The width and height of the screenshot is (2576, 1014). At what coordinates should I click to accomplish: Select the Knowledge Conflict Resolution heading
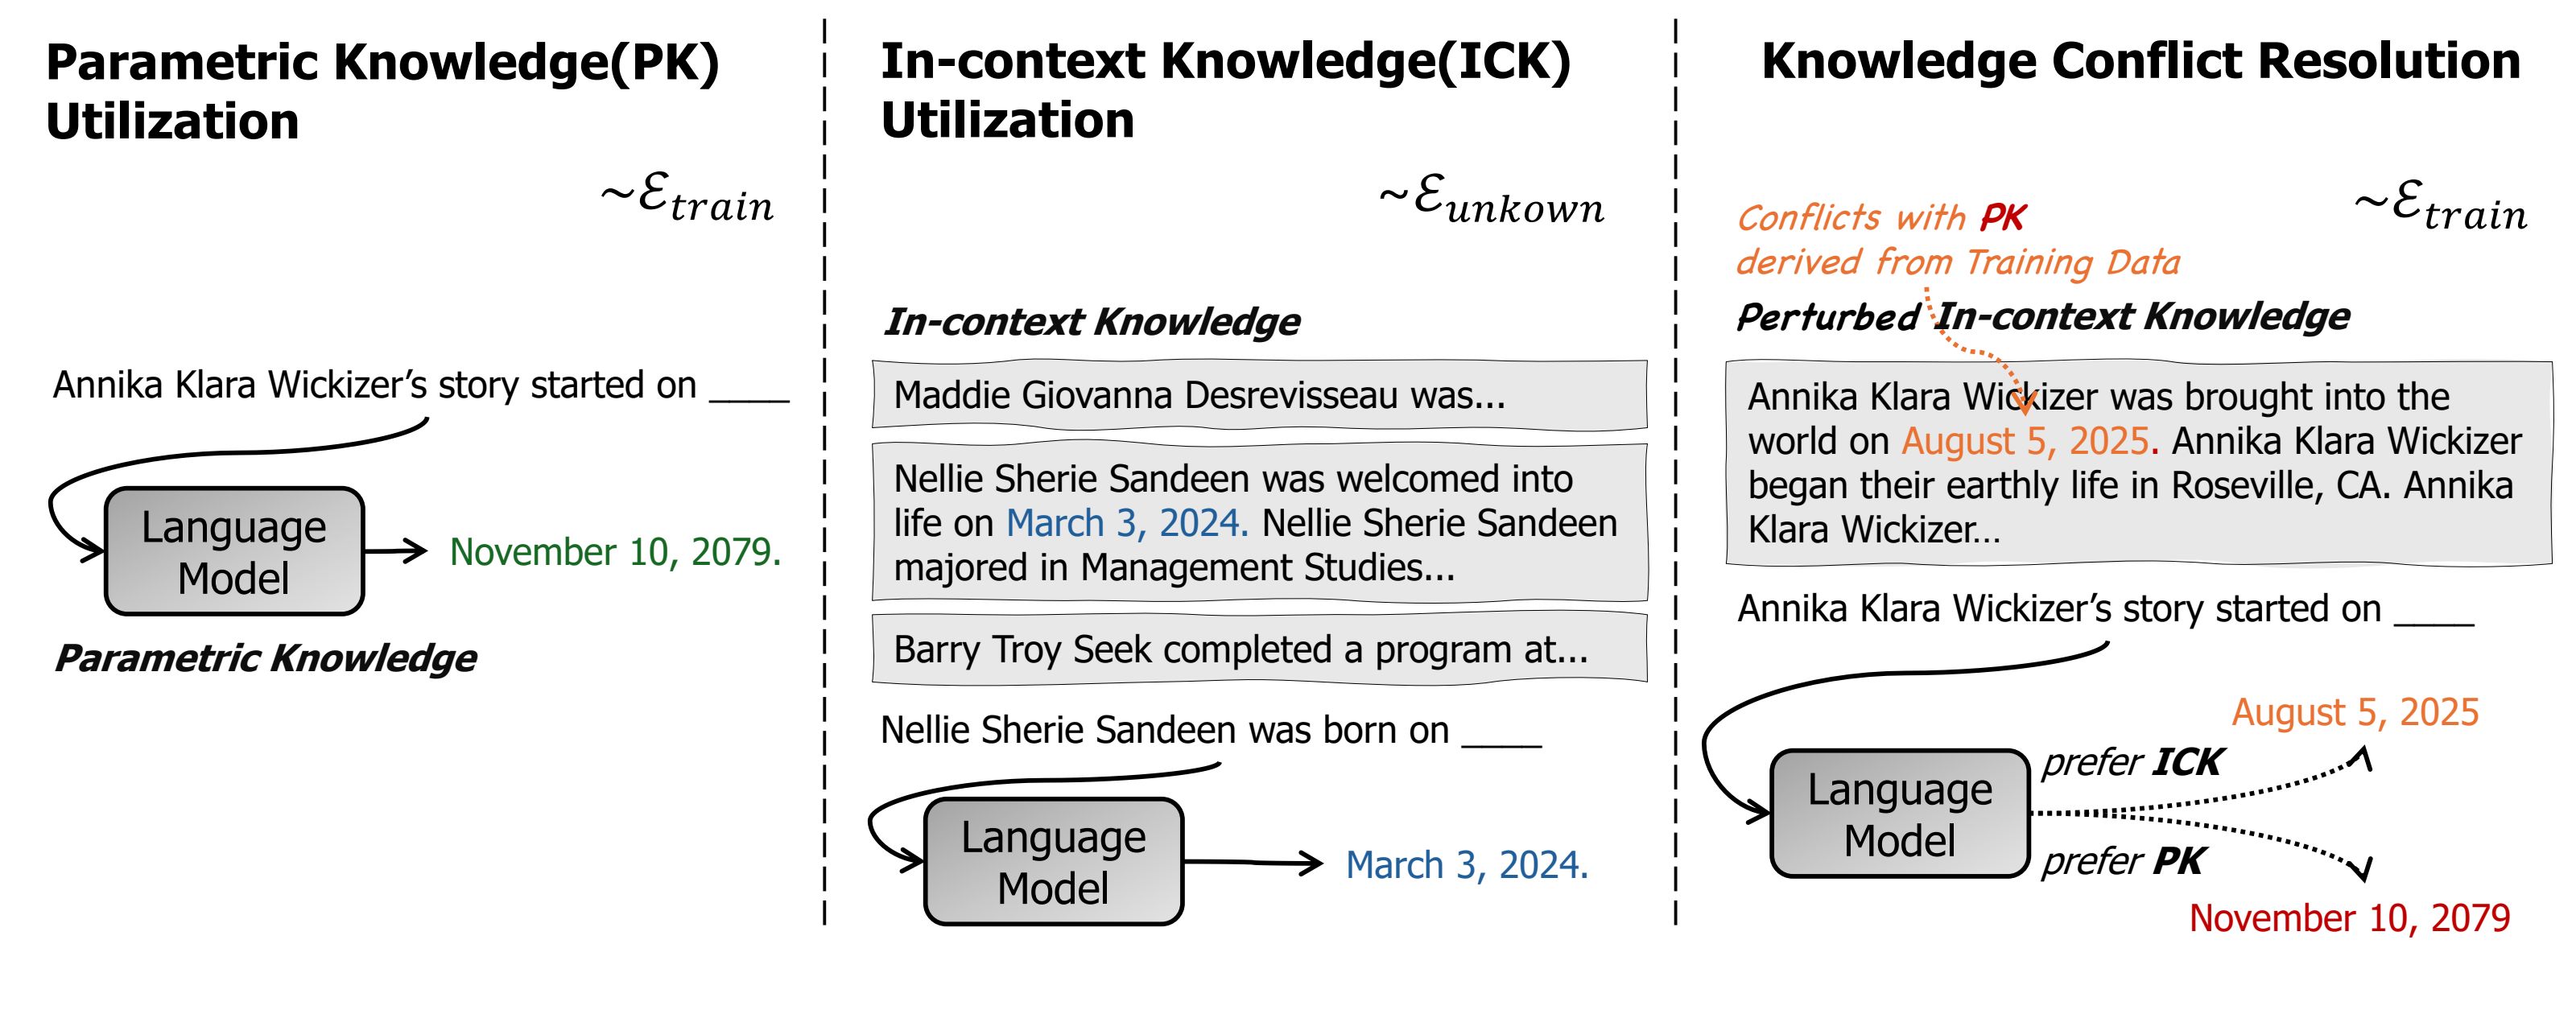pyautogui.click(x=2140, y=62)
